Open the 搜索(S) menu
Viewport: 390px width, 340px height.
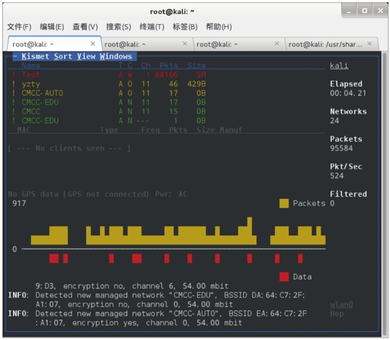click(119, 27)
